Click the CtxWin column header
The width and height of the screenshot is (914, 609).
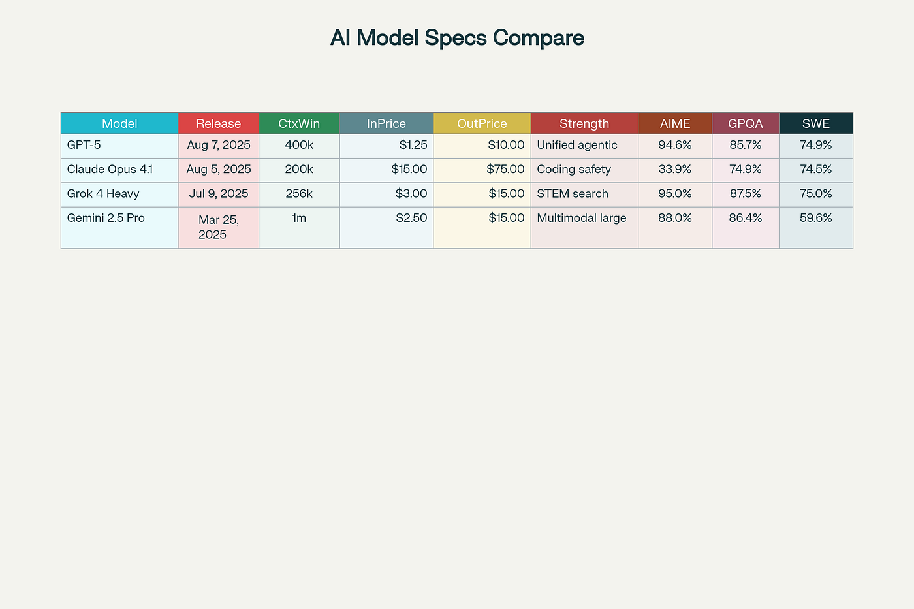299,123
